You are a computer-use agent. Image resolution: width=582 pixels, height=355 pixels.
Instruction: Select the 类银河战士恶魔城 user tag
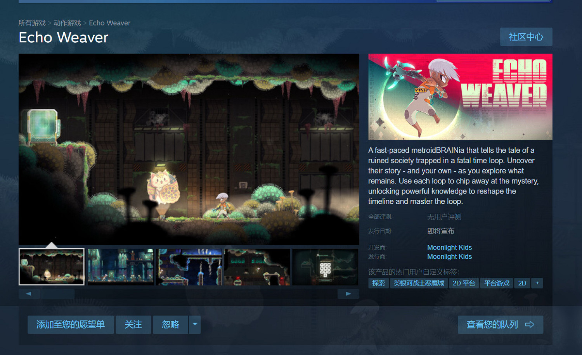tap(419, 283)
